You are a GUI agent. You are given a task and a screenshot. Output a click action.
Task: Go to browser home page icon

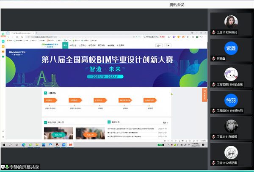22,37
